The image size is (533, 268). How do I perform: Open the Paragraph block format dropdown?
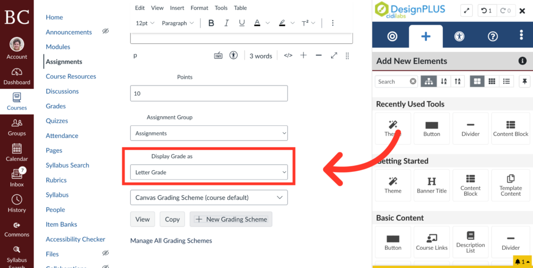(x=178, y=23)
